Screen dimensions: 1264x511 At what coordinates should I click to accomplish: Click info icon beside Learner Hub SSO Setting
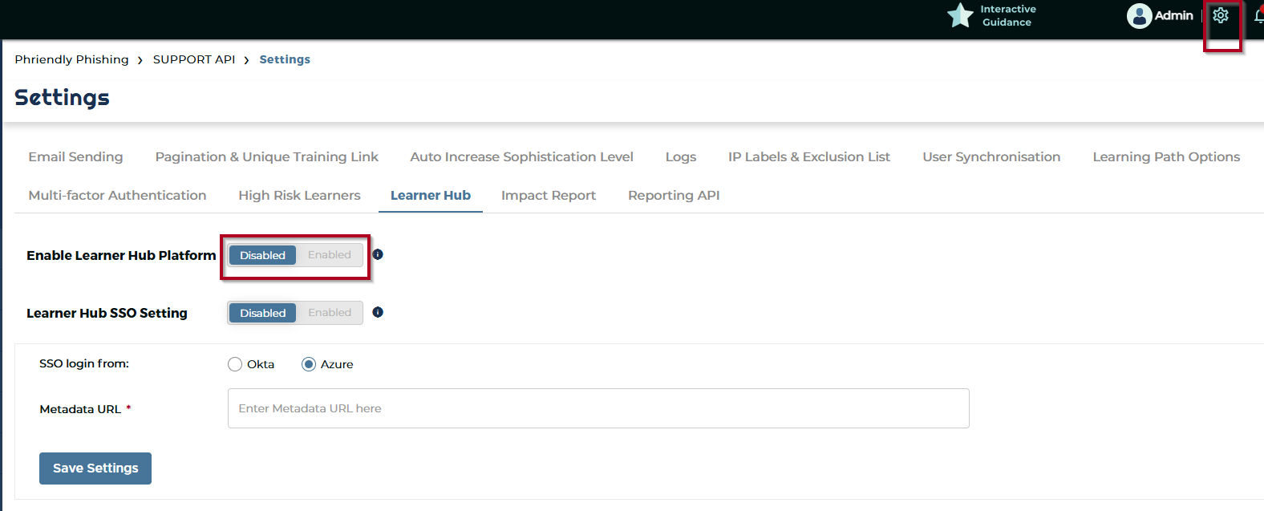378,312
